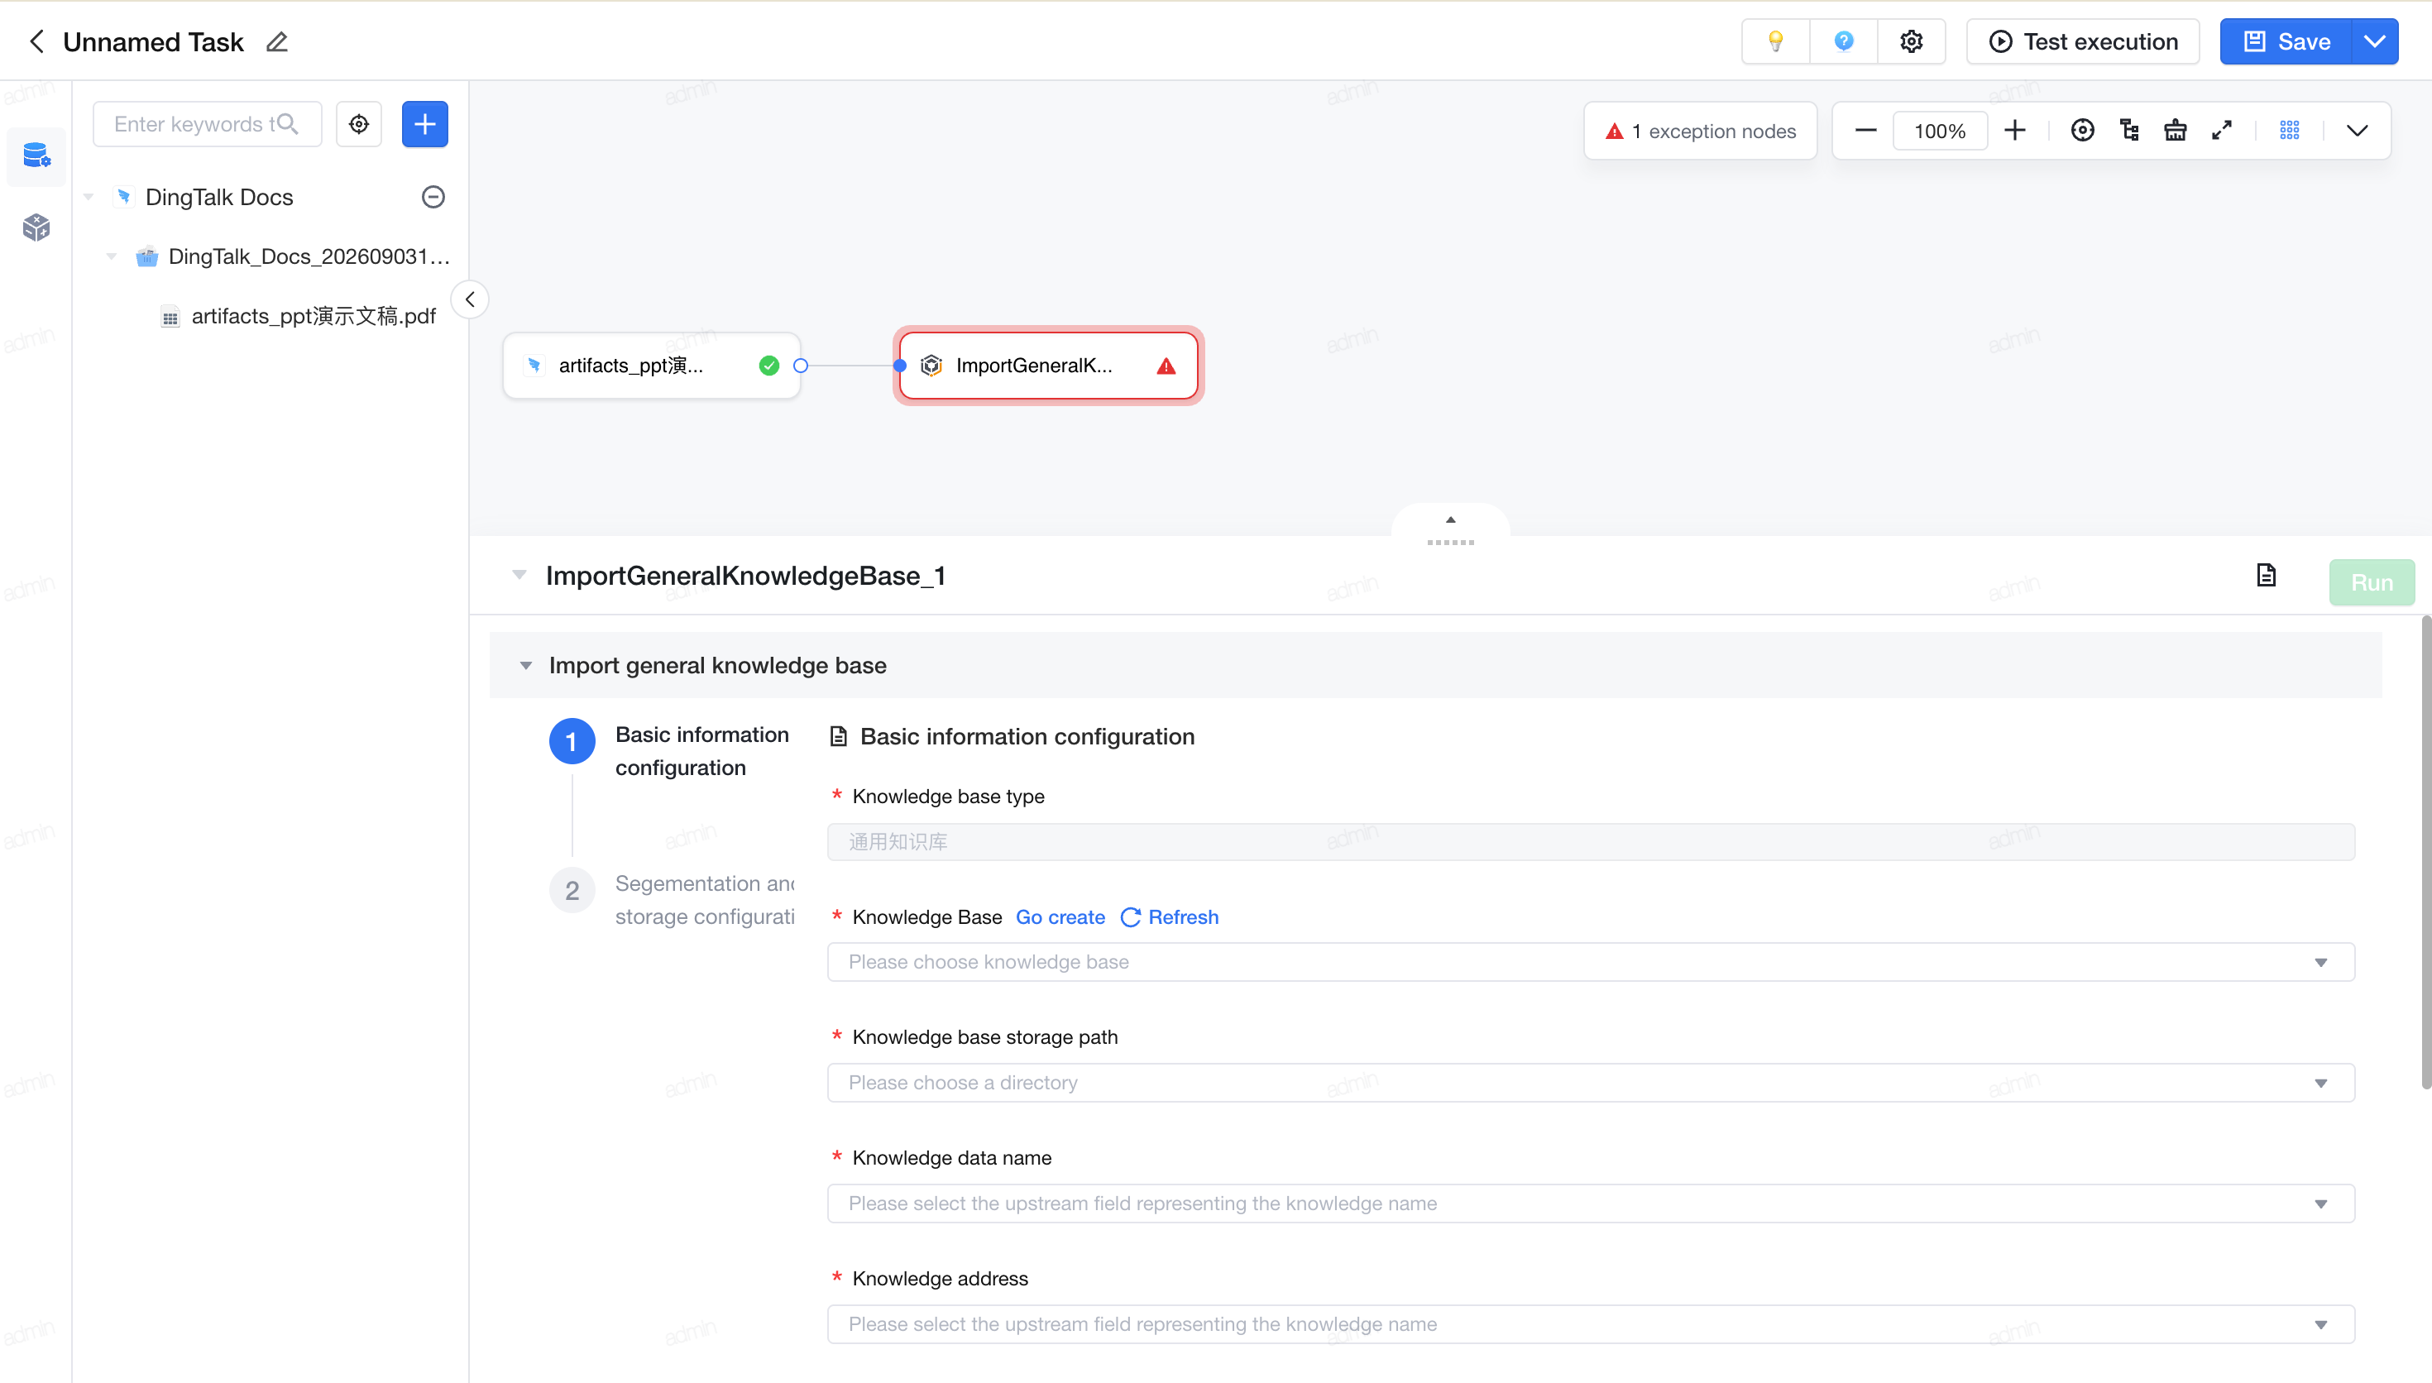
Task: Zoom out the canvas with minus icon
Action: [1865, 131]
